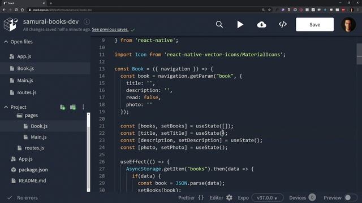This screenshot has height=203, width=362.
Task: Open the user profile avatar
Action: [x=348, y=24]
